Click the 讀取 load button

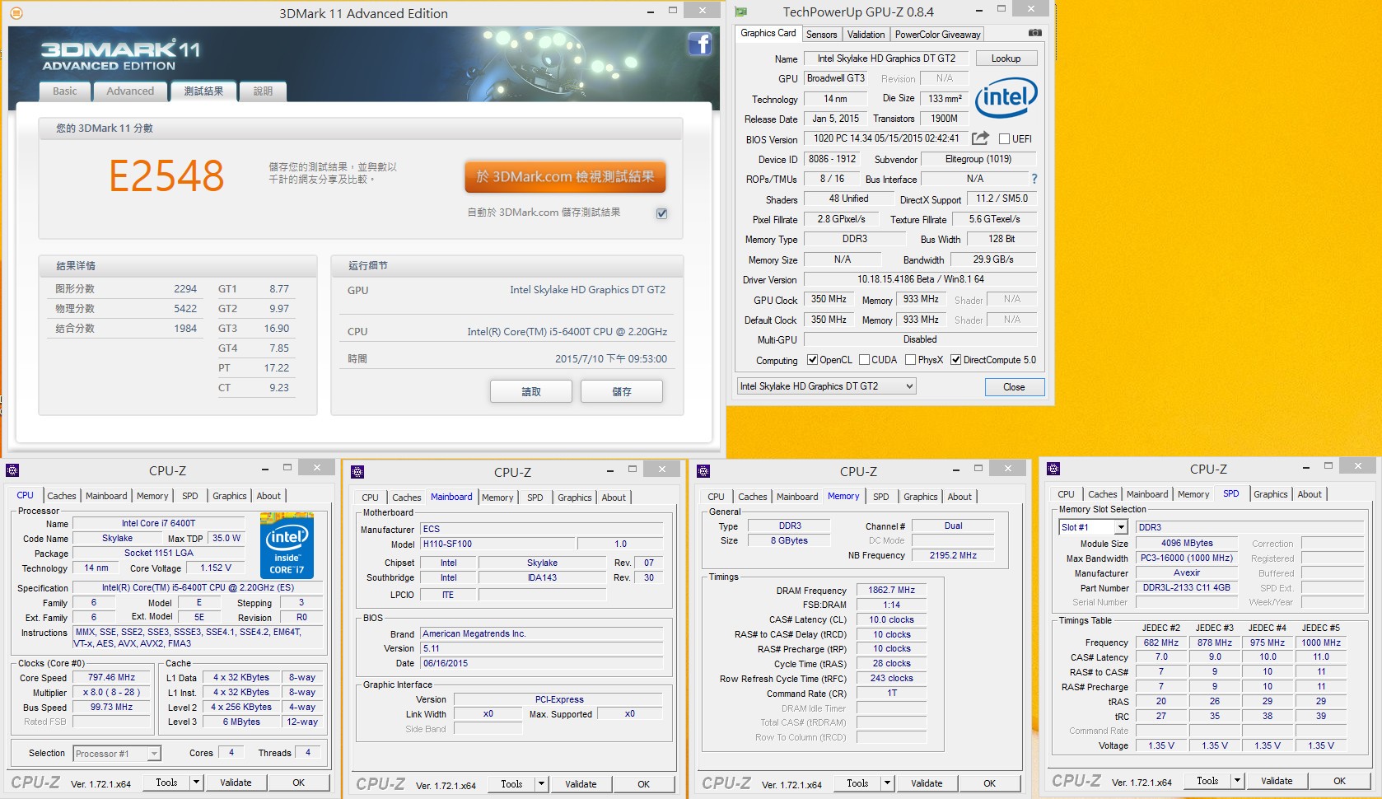[531, 391]
